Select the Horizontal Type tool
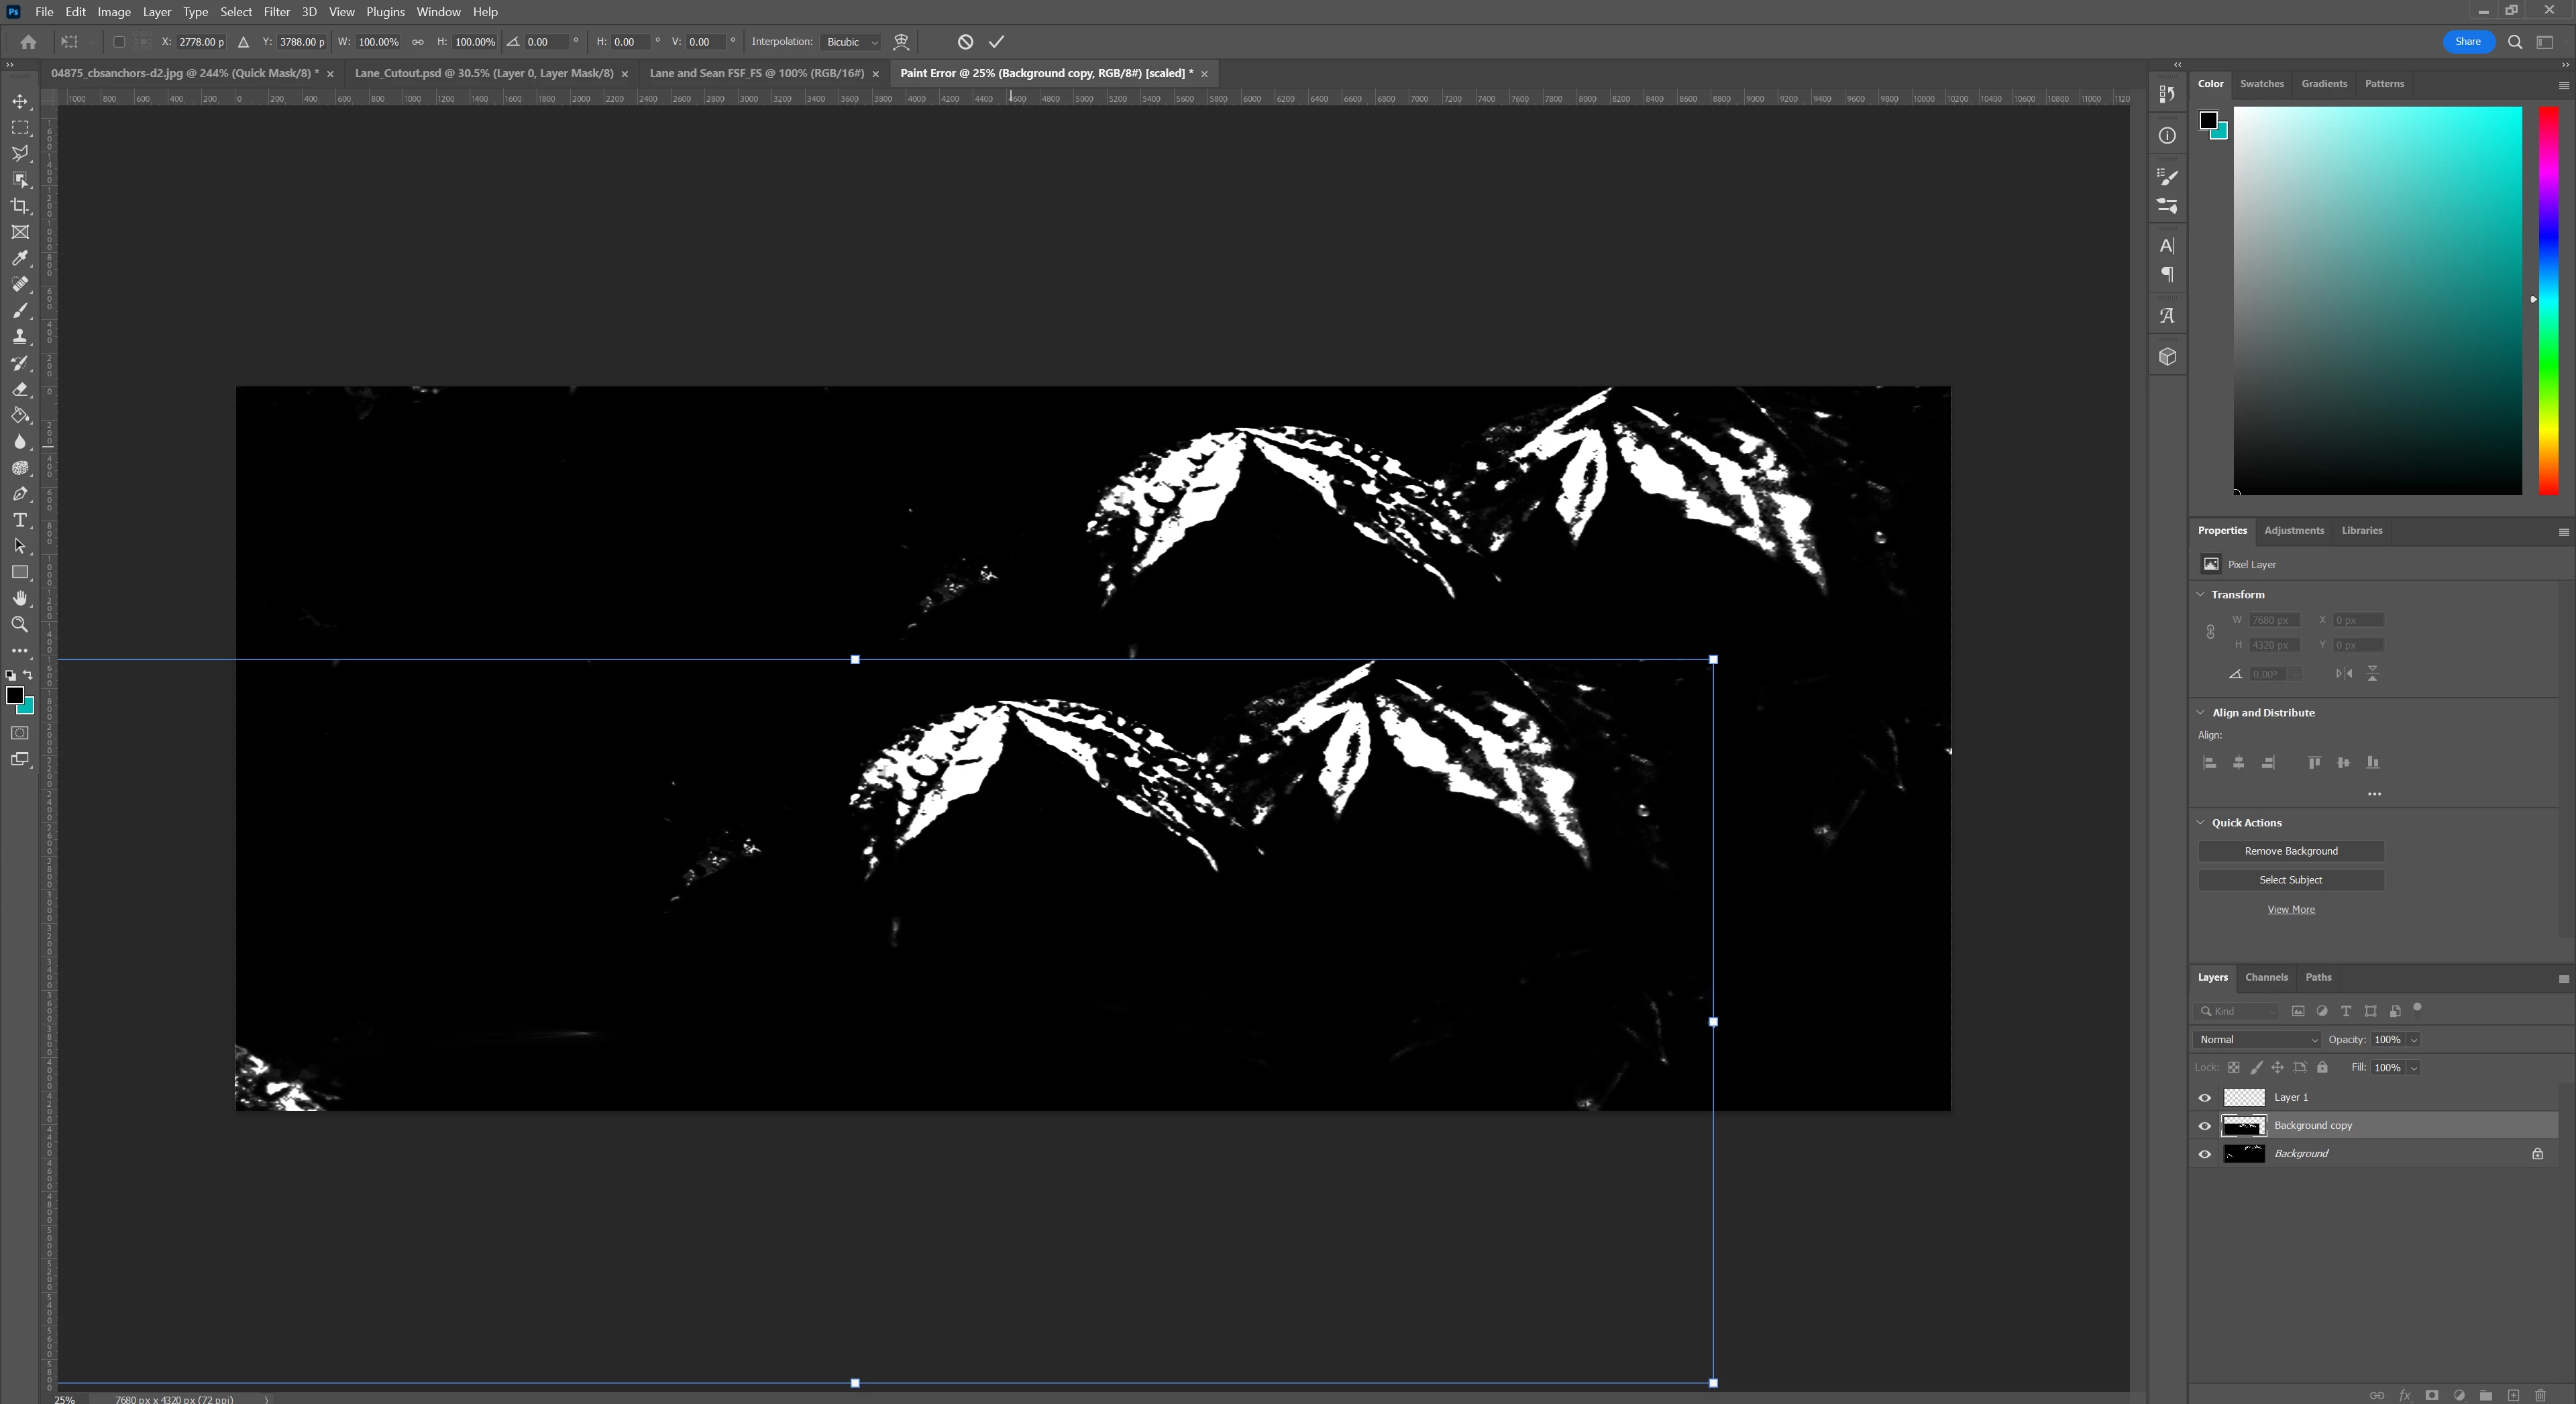The width and height of the screenshot is (2576, 1404). pyautogui.click(x=20, y=520)
